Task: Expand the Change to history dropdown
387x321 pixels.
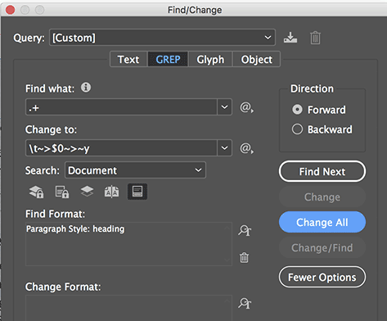Action: (x=224, y=148)
